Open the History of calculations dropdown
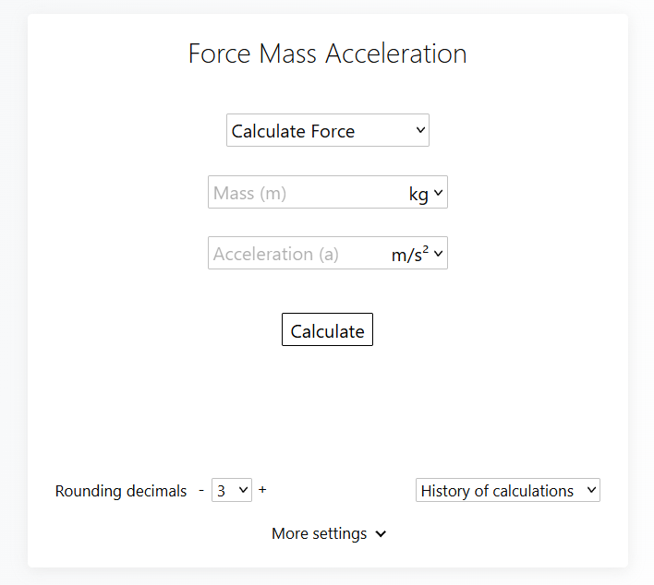Screen dimensions: 654x585 507,491
